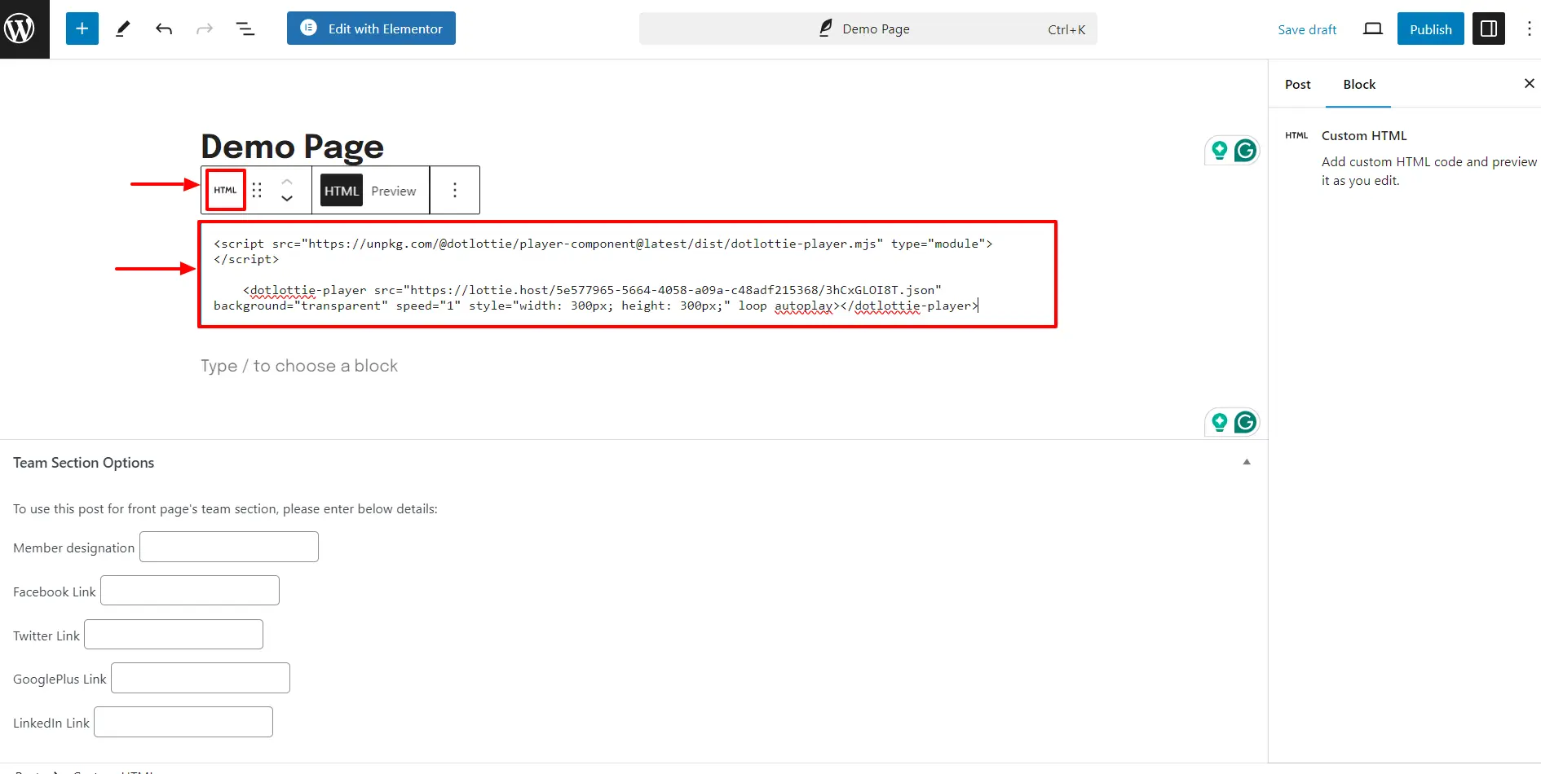Image resolution: width=1541 pixels, height=774 pixels.
Task: Toggle the settings sidebar panel icon
Action: click(1489, 29)
